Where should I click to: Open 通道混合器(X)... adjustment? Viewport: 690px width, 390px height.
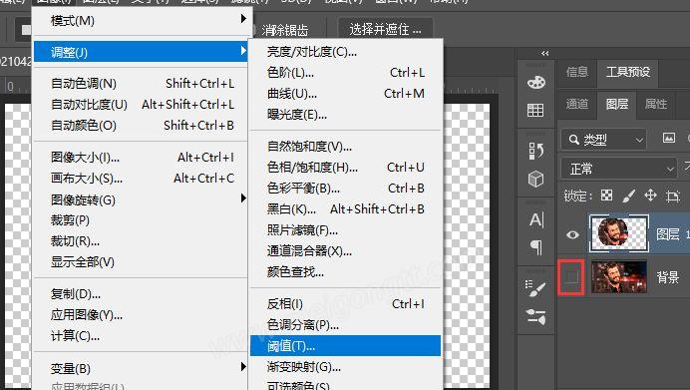345,251
